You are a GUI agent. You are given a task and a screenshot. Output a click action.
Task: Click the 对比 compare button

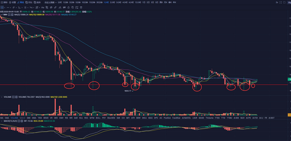(29, 3)
